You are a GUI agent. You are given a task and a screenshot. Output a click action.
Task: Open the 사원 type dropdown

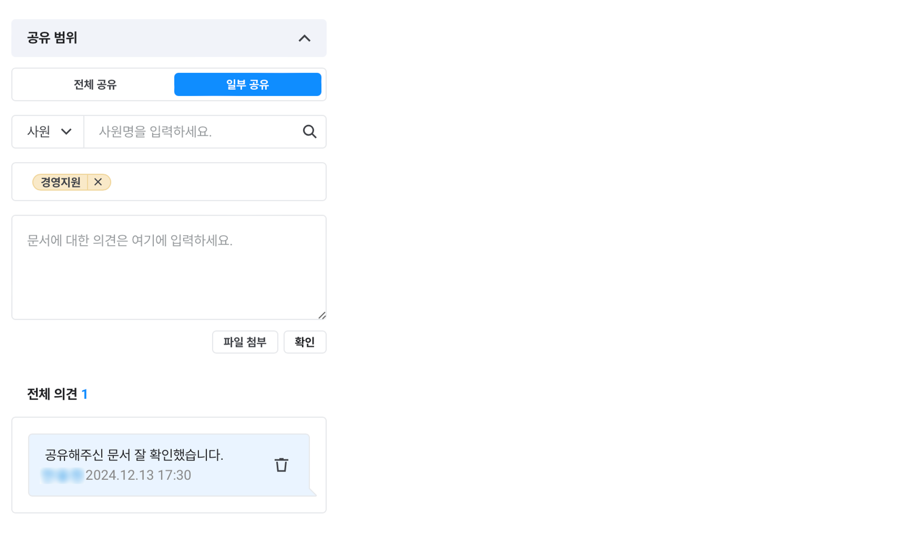[x=48, y=131]
